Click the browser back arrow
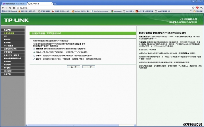 click(3, 8)
